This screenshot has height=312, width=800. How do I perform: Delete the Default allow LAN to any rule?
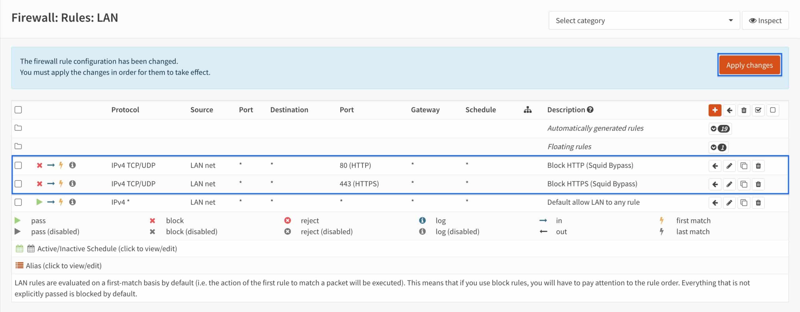click(x=758, y=202)
